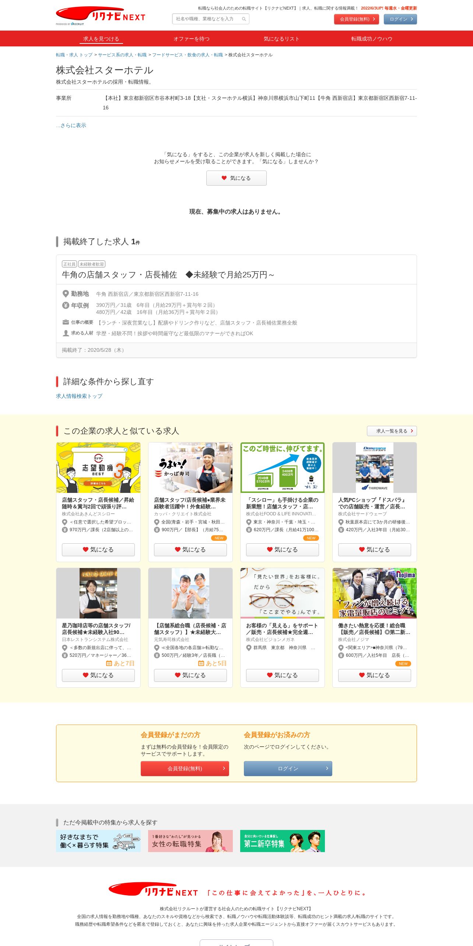The image size is (473, 946).
Task: Favorite the 日本レストランシステム job with 気になる
Action: 98,675
